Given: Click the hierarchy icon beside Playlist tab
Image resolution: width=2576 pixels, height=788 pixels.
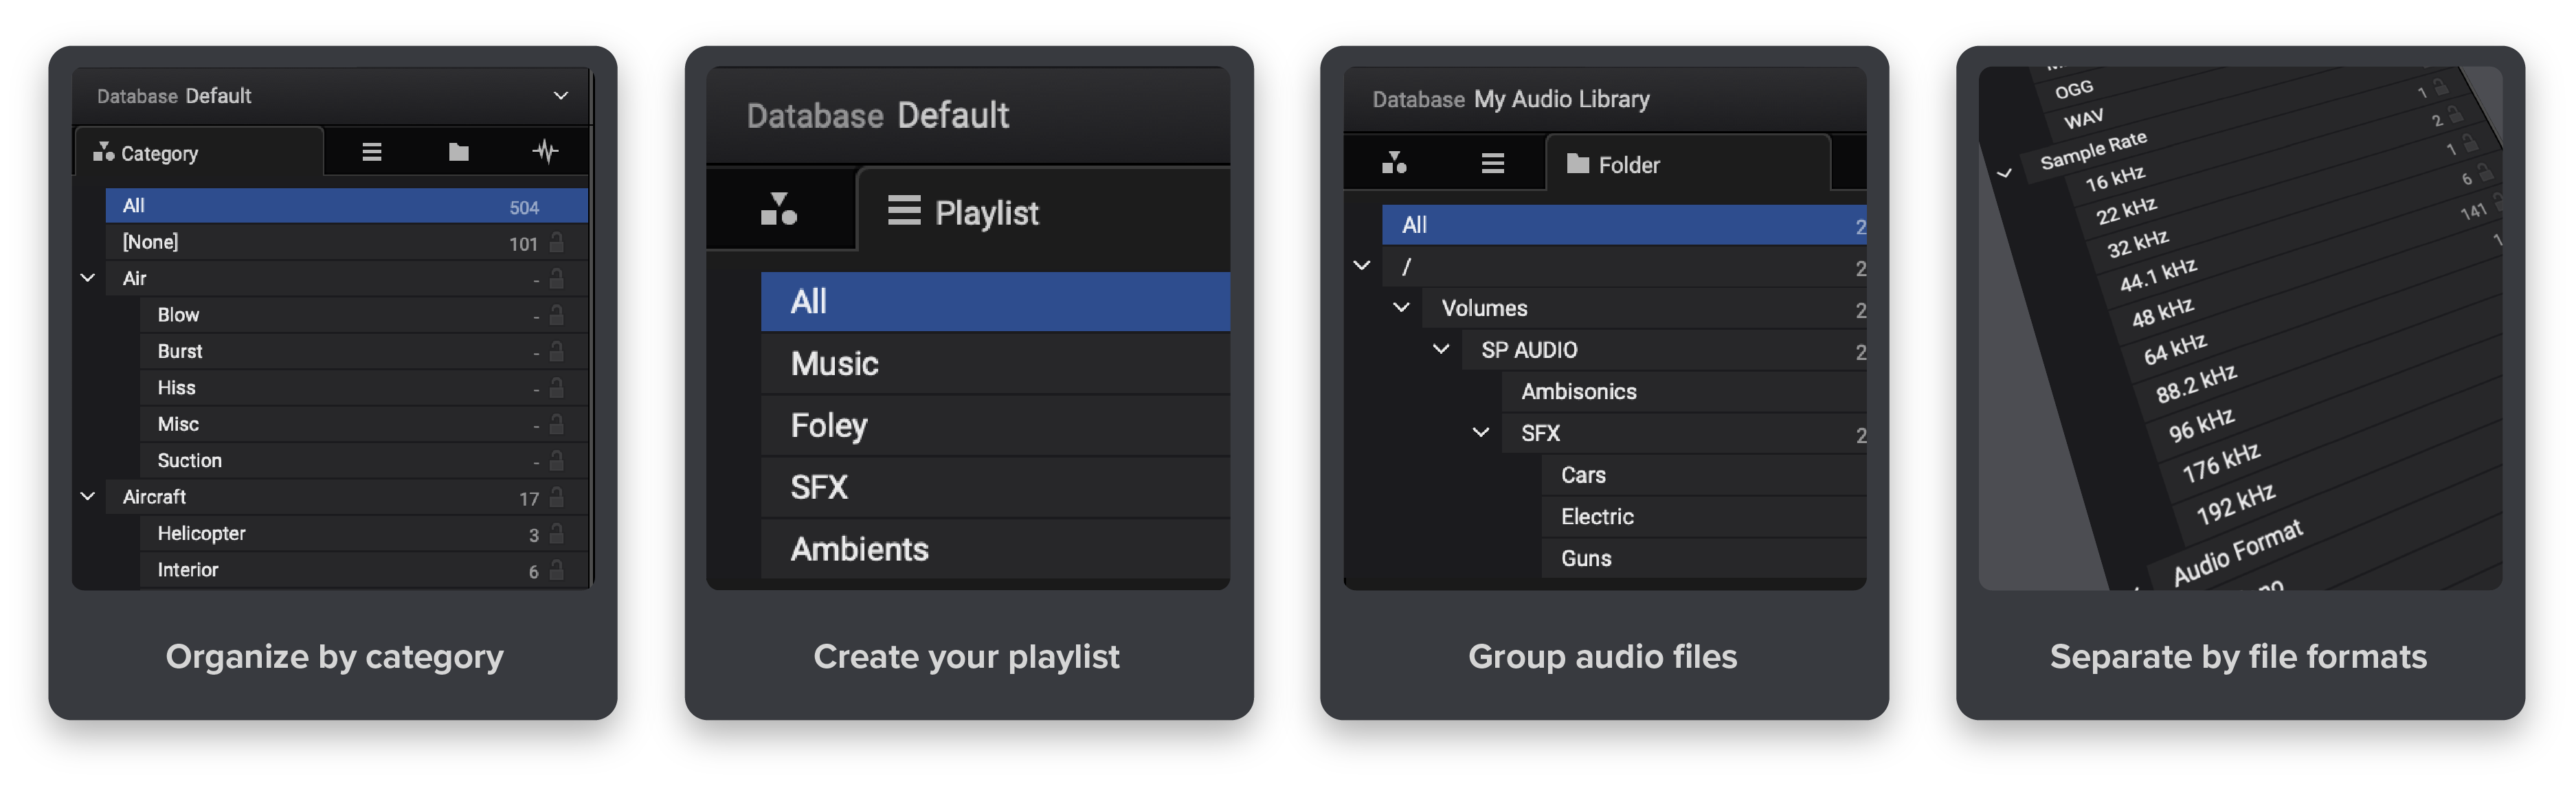Looking at the screenshot, I should pos(780,211).
